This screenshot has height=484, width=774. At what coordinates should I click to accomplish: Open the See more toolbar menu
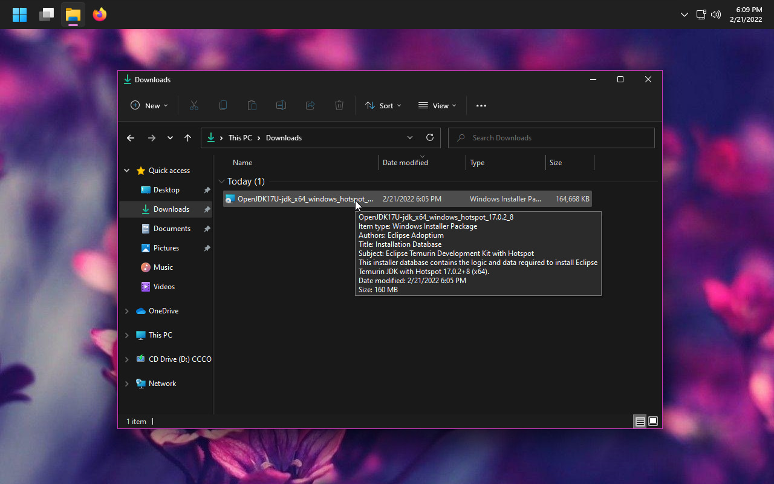481,105
